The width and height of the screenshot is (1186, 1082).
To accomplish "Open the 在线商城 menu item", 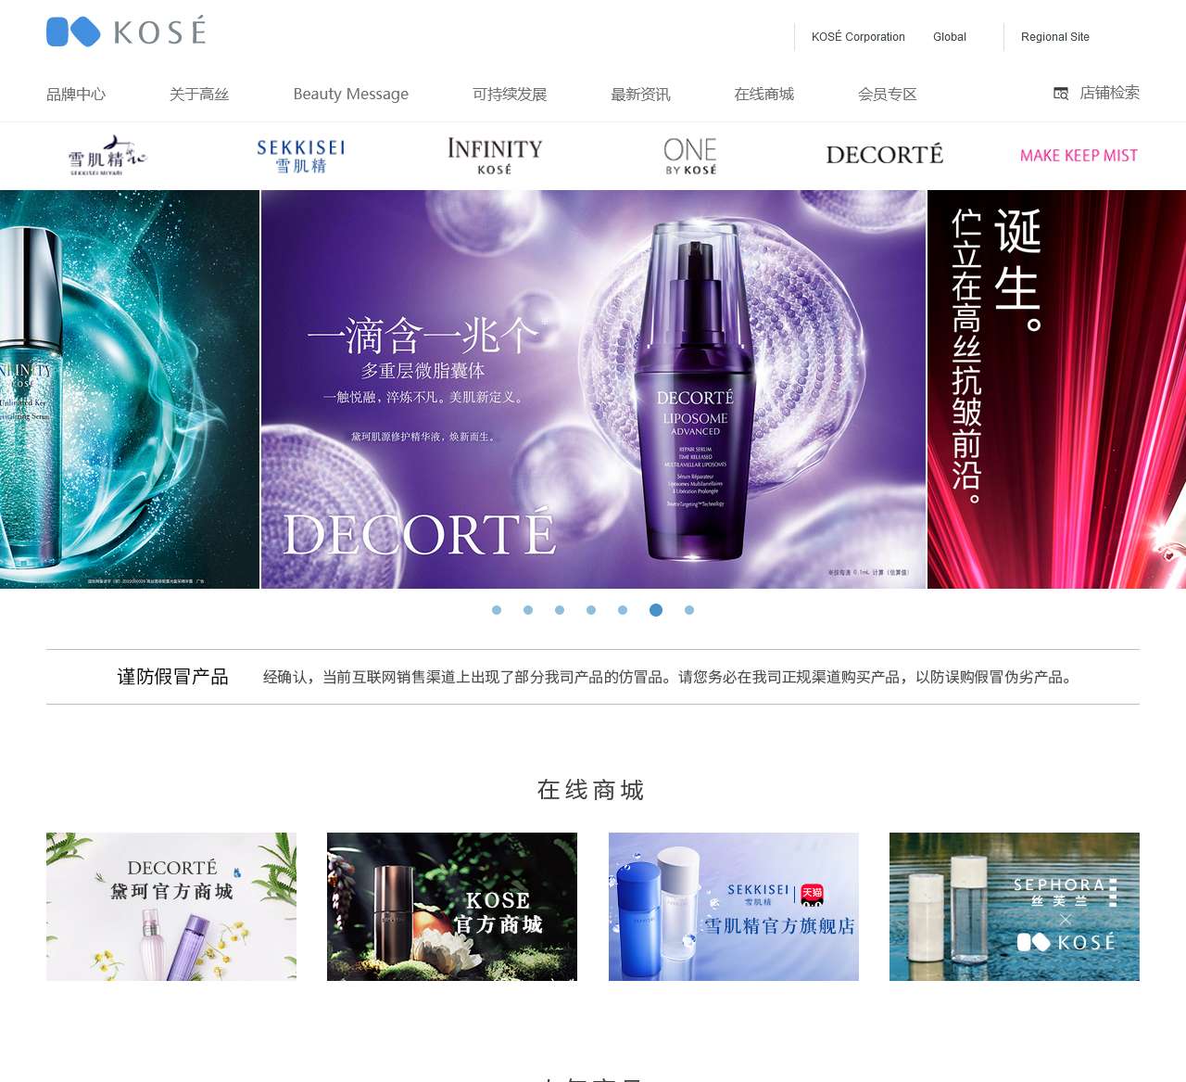I will click(x=763, y=95).
